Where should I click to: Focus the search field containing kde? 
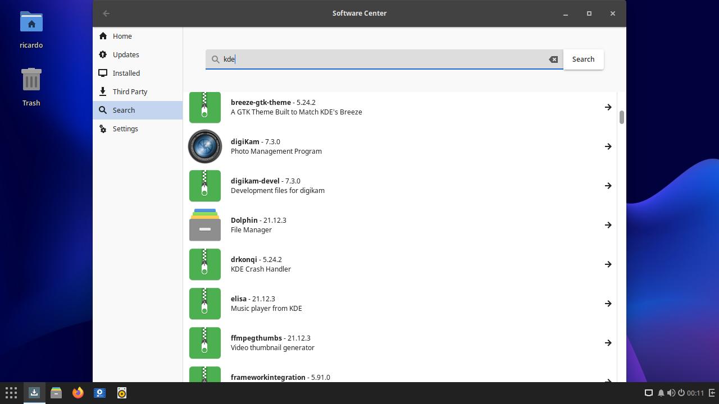pyautogui.click(x=384, y=59)
